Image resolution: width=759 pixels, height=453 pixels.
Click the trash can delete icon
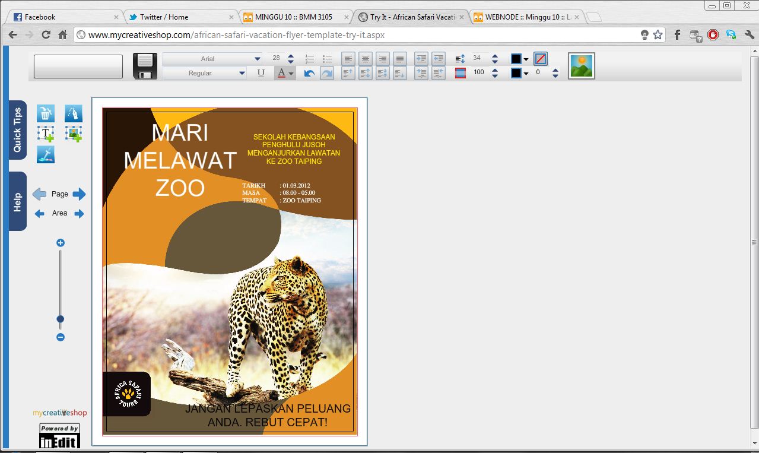(46, 113)
